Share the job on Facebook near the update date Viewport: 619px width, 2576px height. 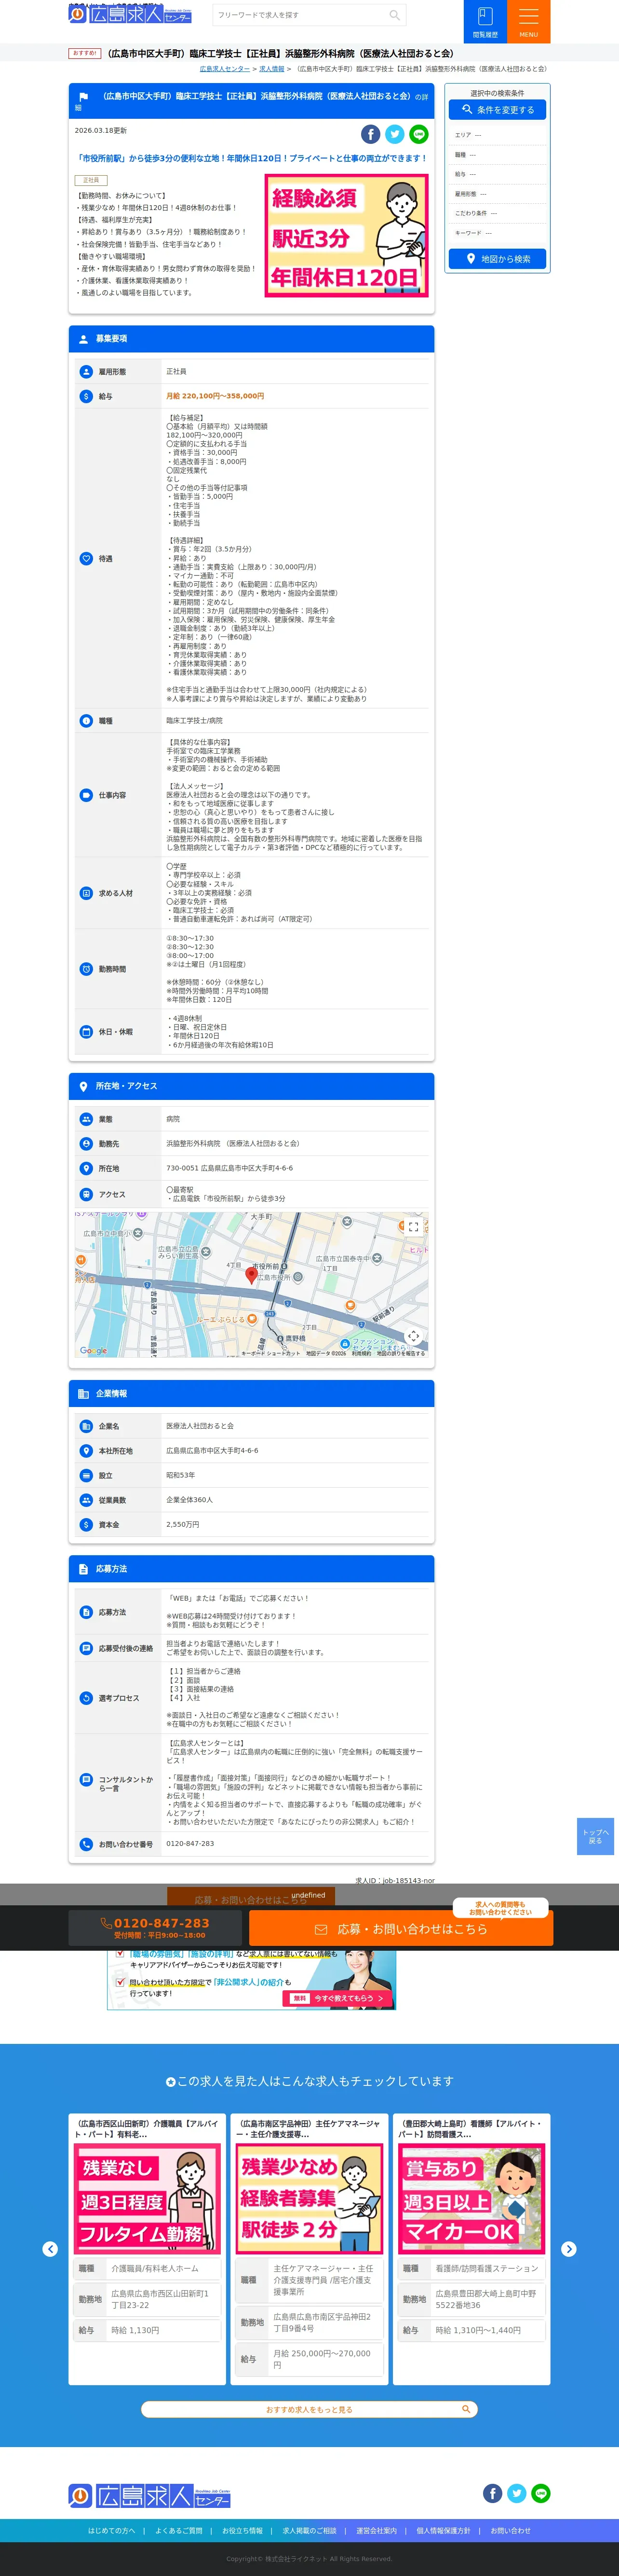(x=370, y=134)
